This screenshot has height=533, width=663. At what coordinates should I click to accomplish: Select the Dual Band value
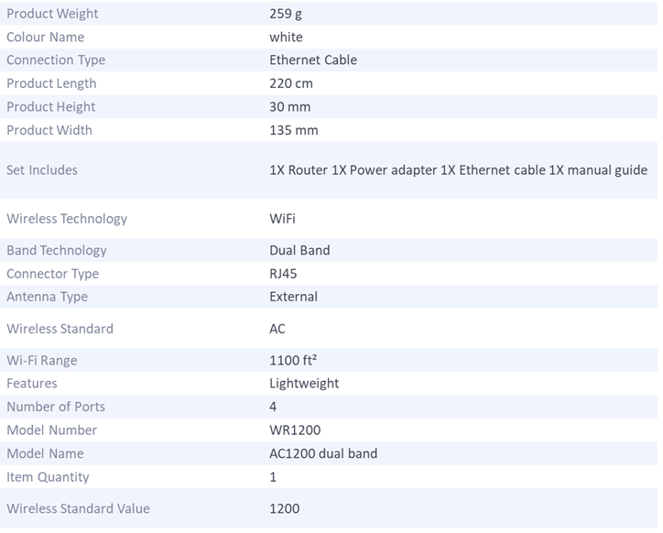pyautogui.click(x=299, y=250)
